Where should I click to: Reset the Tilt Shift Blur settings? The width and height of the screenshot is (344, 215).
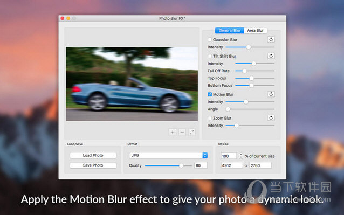click(271, 56)
